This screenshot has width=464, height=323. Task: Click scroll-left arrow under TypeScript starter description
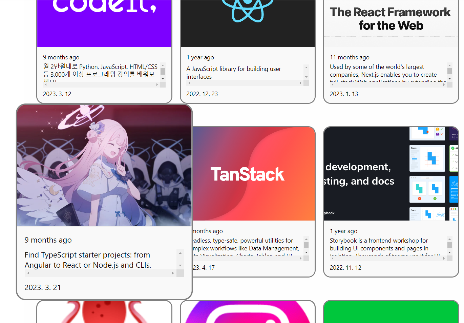(x=28, y=273)
